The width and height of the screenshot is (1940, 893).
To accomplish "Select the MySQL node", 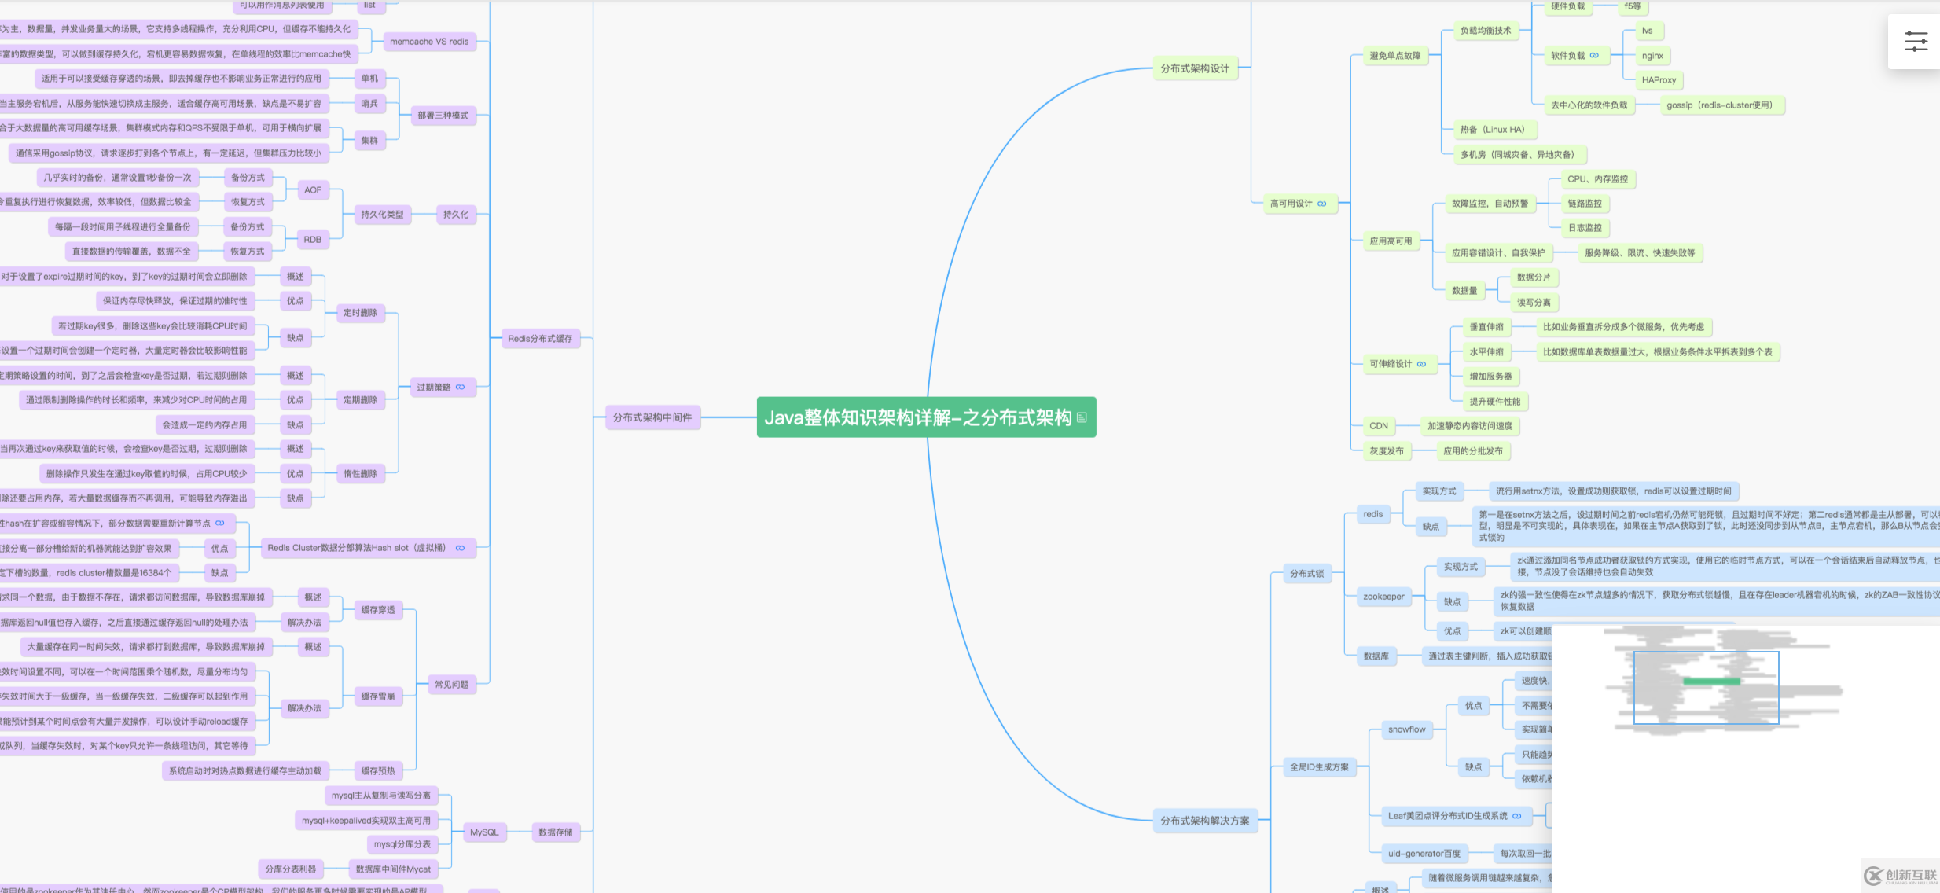I will coord(484,832).
